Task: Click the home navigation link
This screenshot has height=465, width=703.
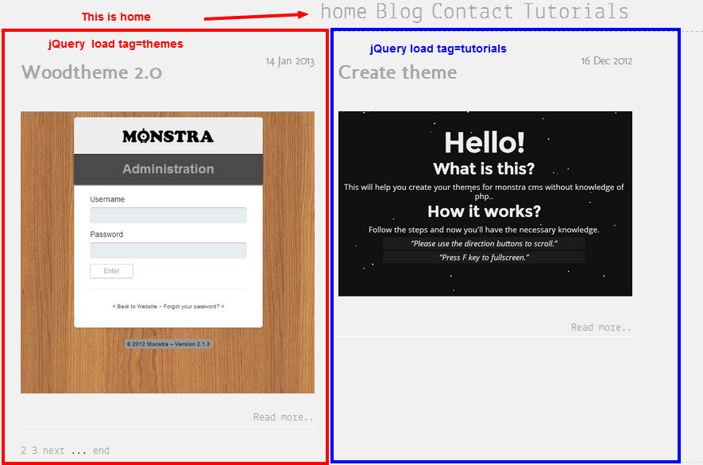Action: 343,12
